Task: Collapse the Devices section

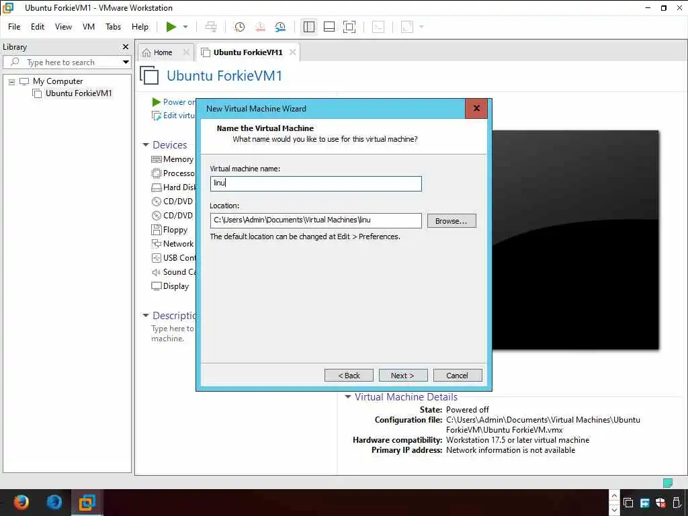Action: tap(146, 145)
